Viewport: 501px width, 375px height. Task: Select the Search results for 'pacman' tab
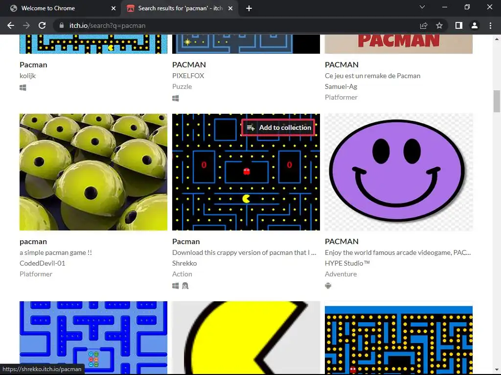click(180, 8)
